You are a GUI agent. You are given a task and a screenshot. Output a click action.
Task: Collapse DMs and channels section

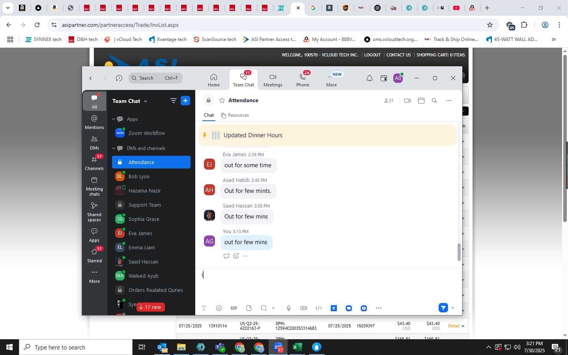[x=114, y=148]
